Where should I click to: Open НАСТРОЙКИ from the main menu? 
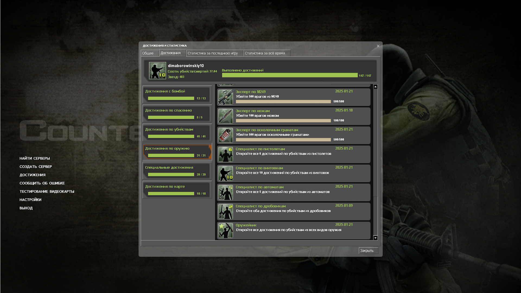pyautogui.click(x=30, y=200)
